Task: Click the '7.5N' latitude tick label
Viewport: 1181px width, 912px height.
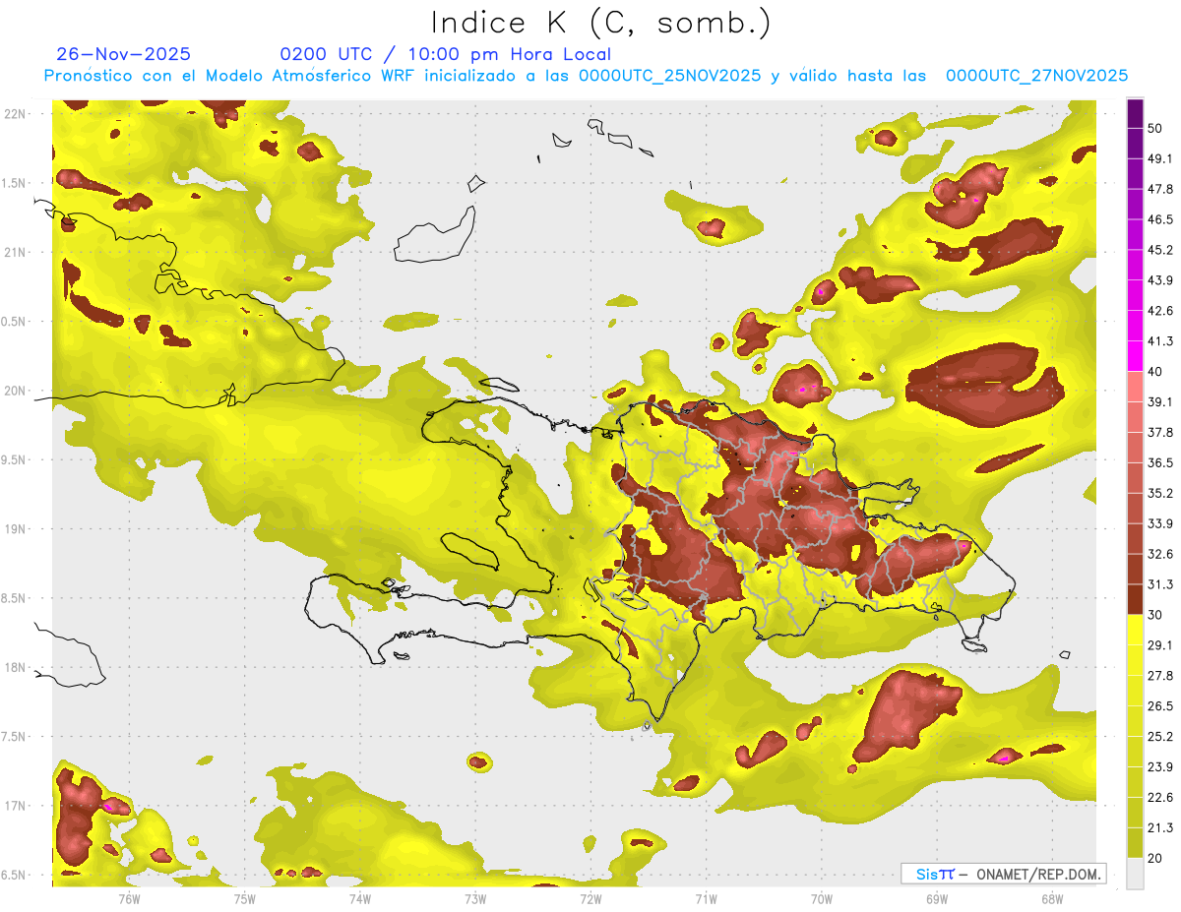Action: (15, 737)
